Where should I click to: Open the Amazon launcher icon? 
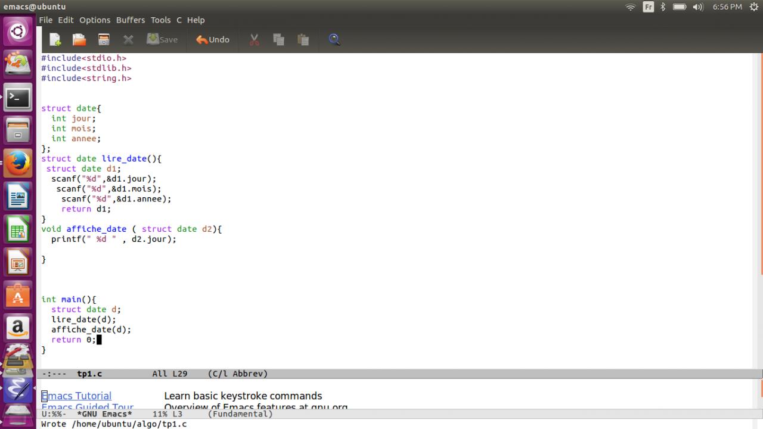(x=18, y=328)
